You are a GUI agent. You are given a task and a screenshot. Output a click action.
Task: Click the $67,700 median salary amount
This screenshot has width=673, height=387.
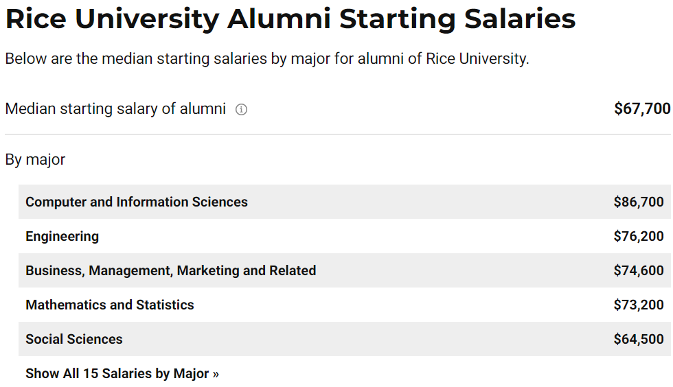pyautogui.click(x=642, y=108)
